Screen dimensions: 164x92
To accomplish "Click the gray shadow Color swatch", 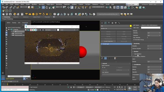I will (160, 59).
